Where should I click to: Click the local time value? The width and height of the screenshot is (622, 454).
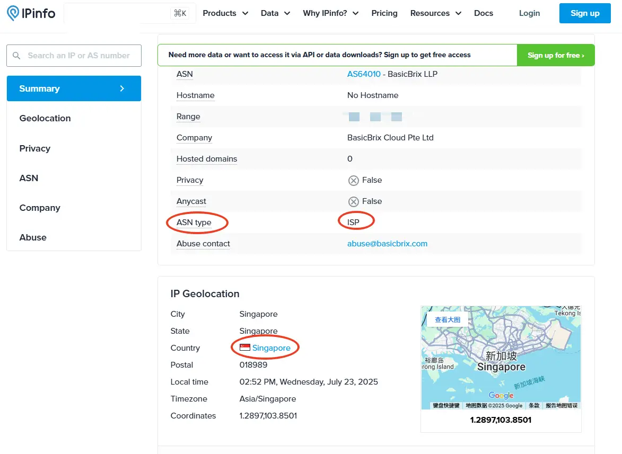[308, 381]
